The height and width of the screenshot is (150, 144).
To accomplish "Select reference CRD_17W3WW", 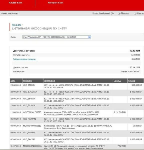I will click(x=30, y=92).
